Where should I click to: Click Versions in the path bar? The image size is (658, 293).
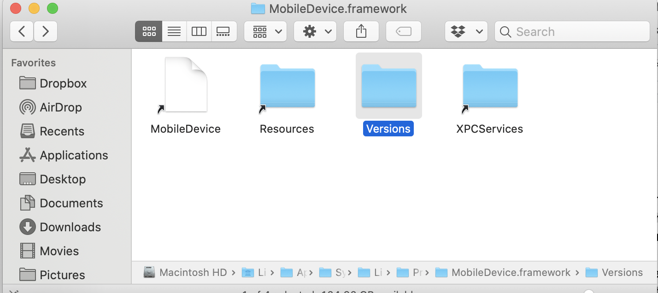[615, 273]
